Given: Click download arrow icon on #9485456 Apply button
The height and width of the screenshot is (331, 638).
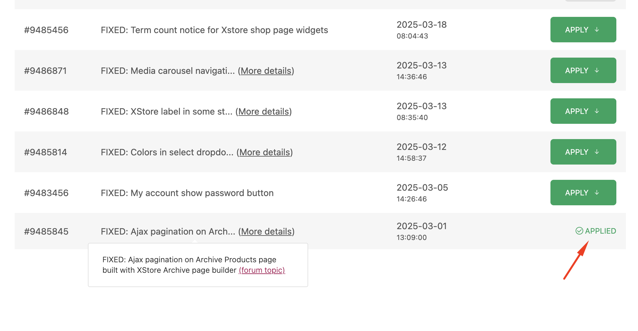Looking at the screenshot, I should [597, 30].
